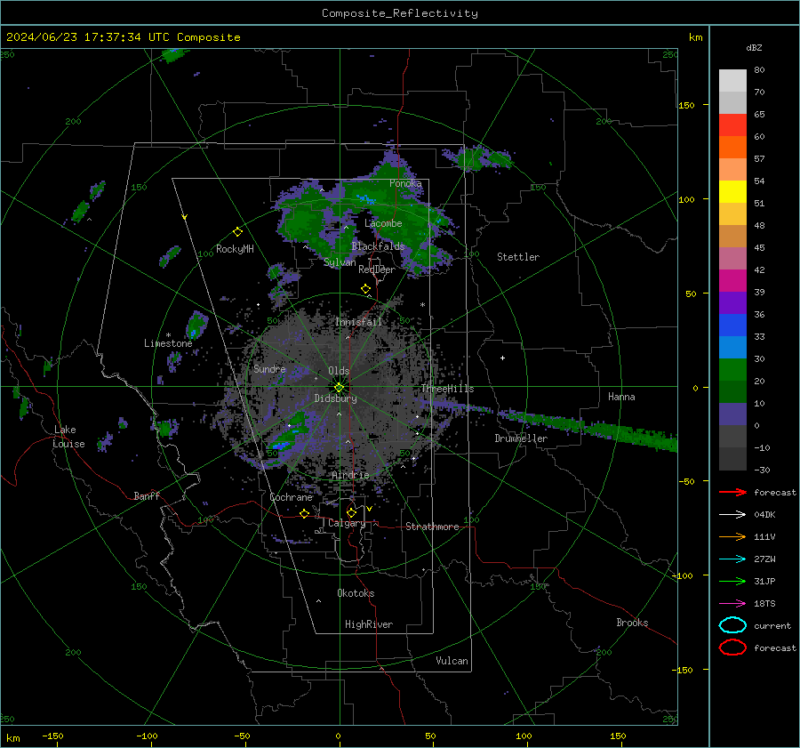Screen dimensions: 800x748
Task: Pick the yellow swatch between 54 and 51 dBZ
Action: coord(732,192)
